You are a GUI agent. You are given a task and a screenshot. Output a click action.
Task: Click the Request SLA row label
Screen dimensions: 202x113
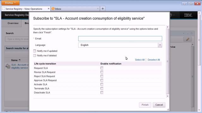click(41, 68)
